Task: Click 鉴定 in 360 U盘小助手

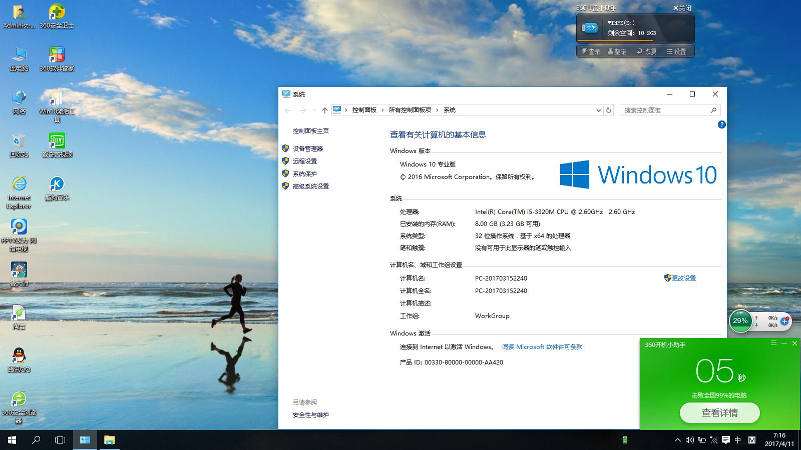Action: (x=617, y=51)
